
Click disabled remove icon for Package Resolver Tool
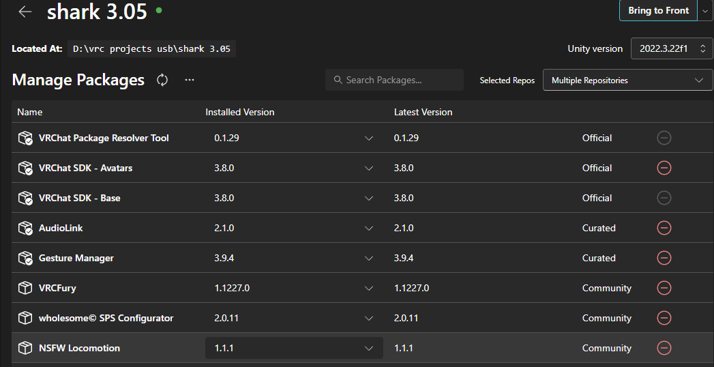[664, 138]
